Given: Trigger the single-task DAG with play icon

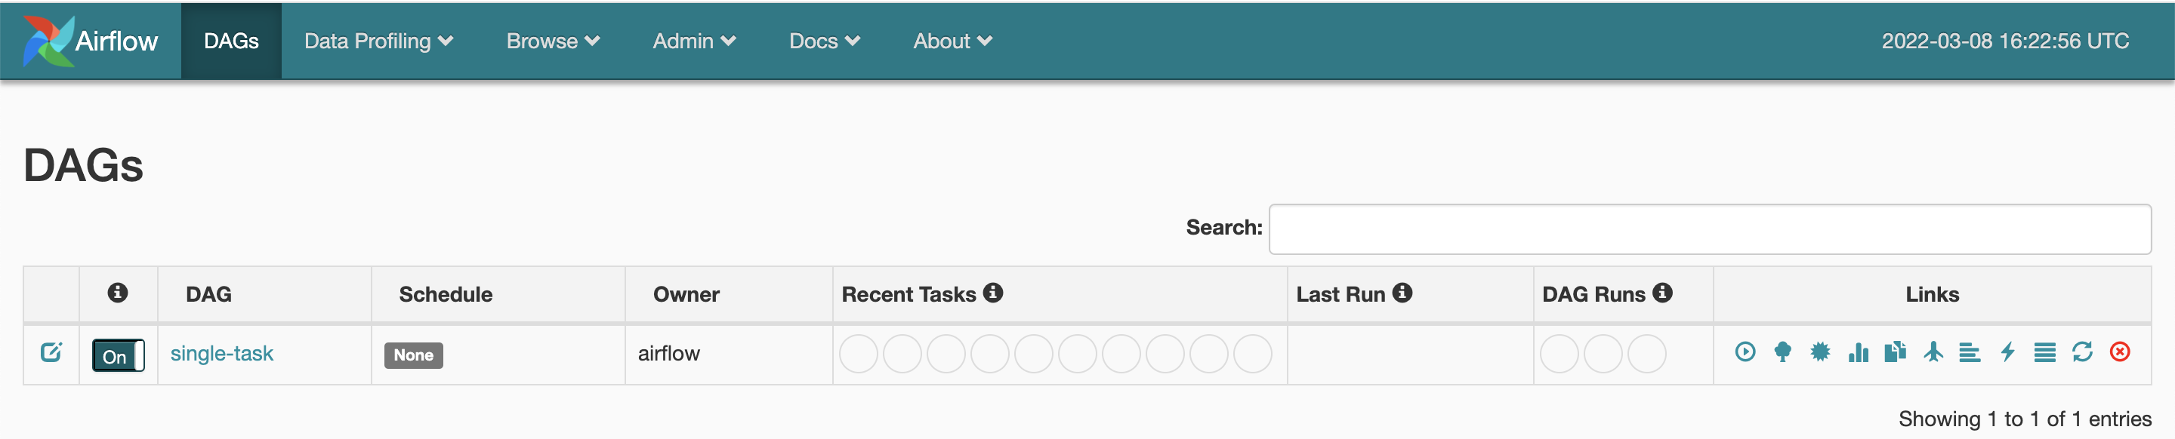Looking at the screenshot, I should pos(1745,352).
